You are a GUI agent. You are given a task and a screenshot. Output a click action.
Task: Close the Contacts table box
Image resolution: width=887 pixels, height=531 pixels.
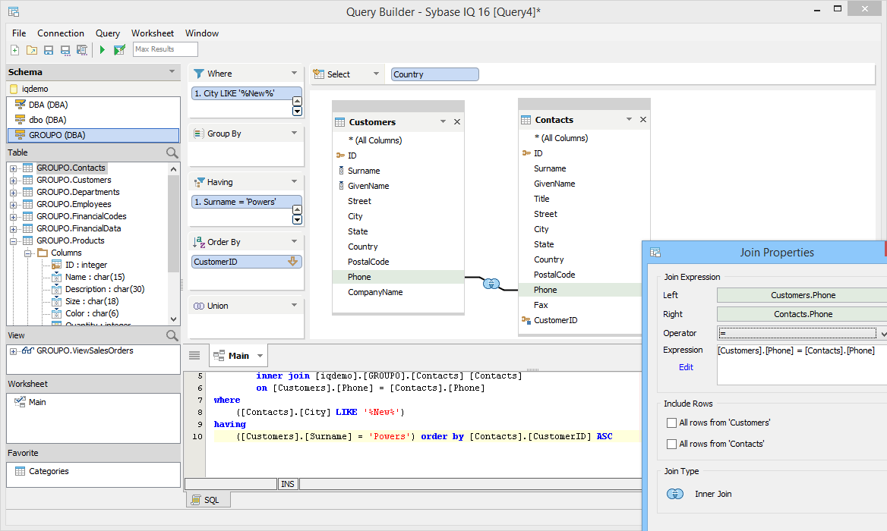(643, 120)
